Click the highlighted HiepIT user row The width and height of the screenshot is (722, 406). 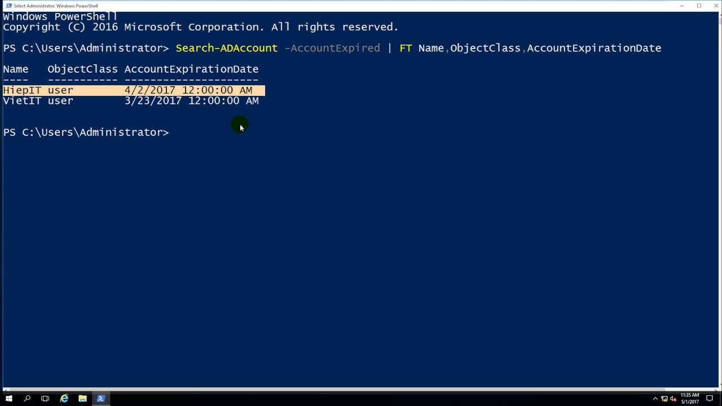pos(134,90)
